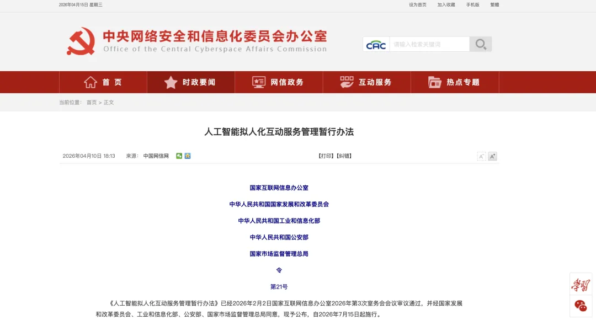The width and height of the screenshot is (596, 325).
Task: Click the text 中华人民共和国工业和信息化部
Action: point(279,221)
